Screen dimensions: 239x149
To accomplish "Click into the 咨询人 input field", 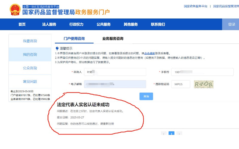I will pyautogui.click(x=115, y=72).
